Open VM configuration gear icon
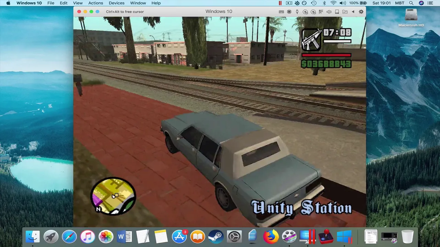This screenshot has height=247, width=440. (361, 12)
